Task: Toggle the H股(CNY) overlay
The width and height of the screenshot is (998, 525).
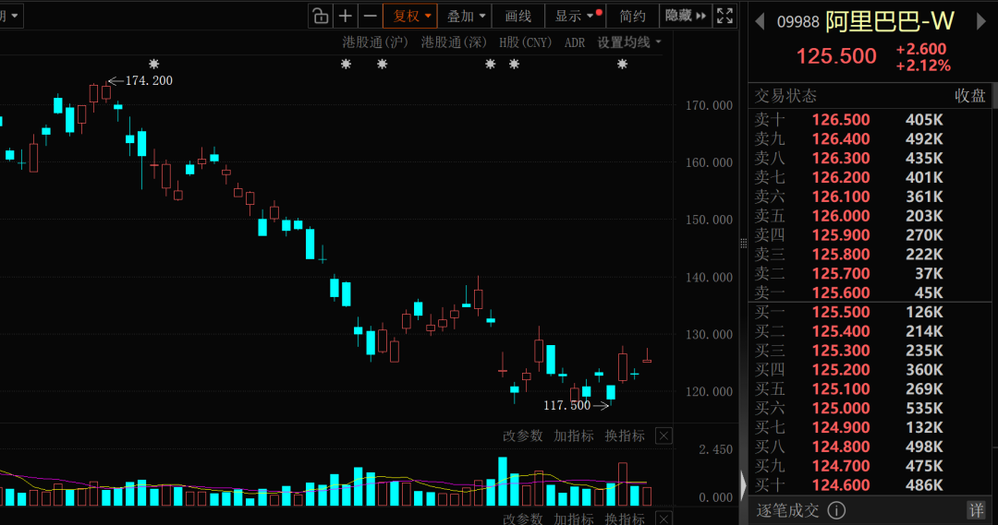Action: point(525,42)
